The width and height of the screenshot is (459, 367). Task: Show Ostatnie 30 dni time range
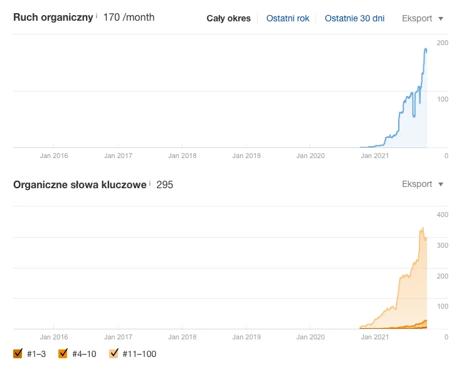354,19
